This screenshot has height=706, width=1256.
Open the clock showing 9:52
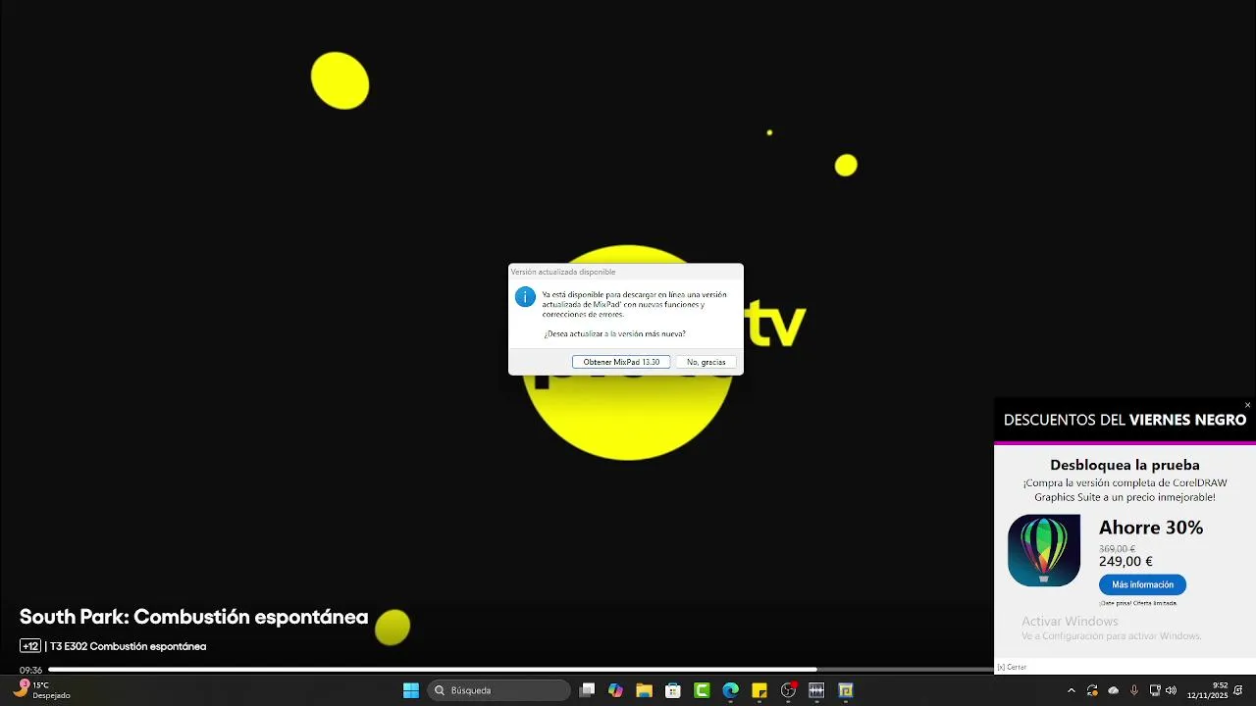click(1207, 690)
